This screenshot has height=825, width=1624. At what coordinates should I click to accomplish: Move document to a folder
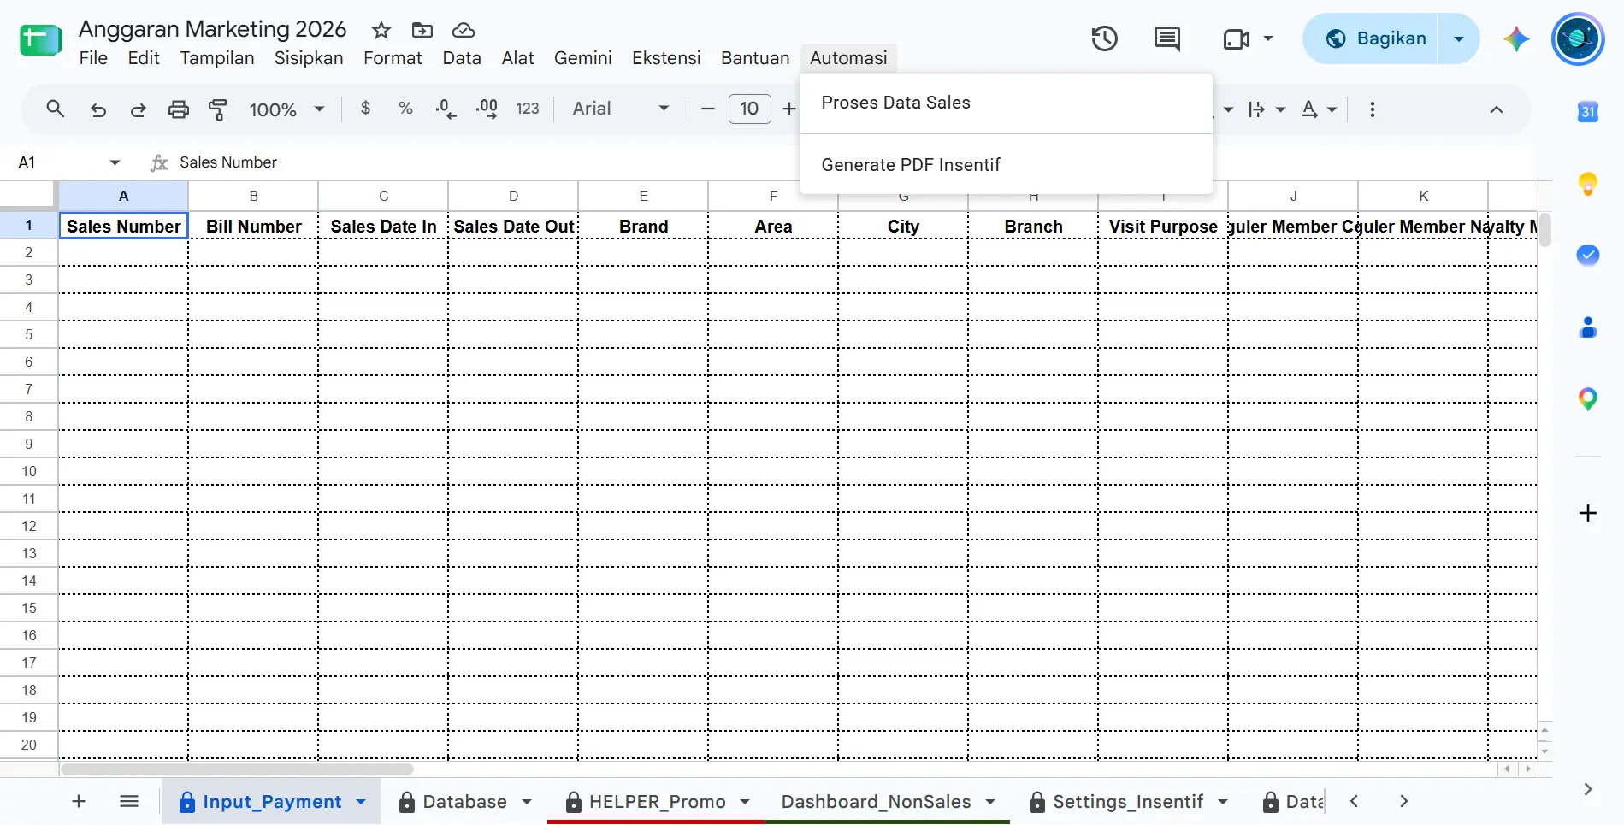(x=422, y=31)
